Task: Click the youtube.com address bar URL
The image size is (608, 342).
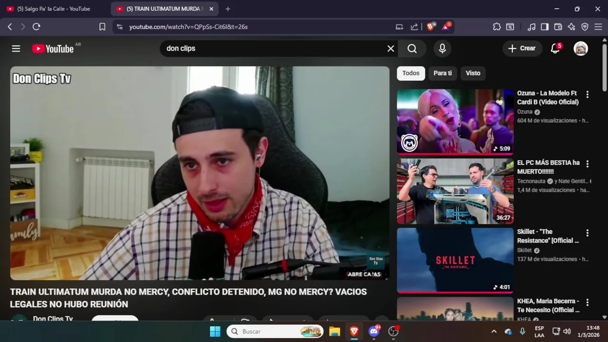Action: coord(189,27)
